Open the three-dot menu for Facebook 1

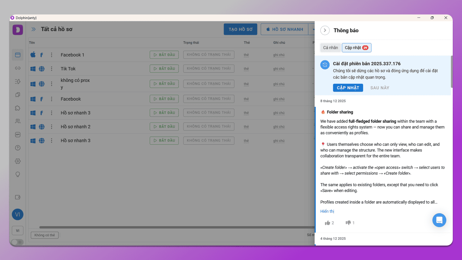point(51,55)
